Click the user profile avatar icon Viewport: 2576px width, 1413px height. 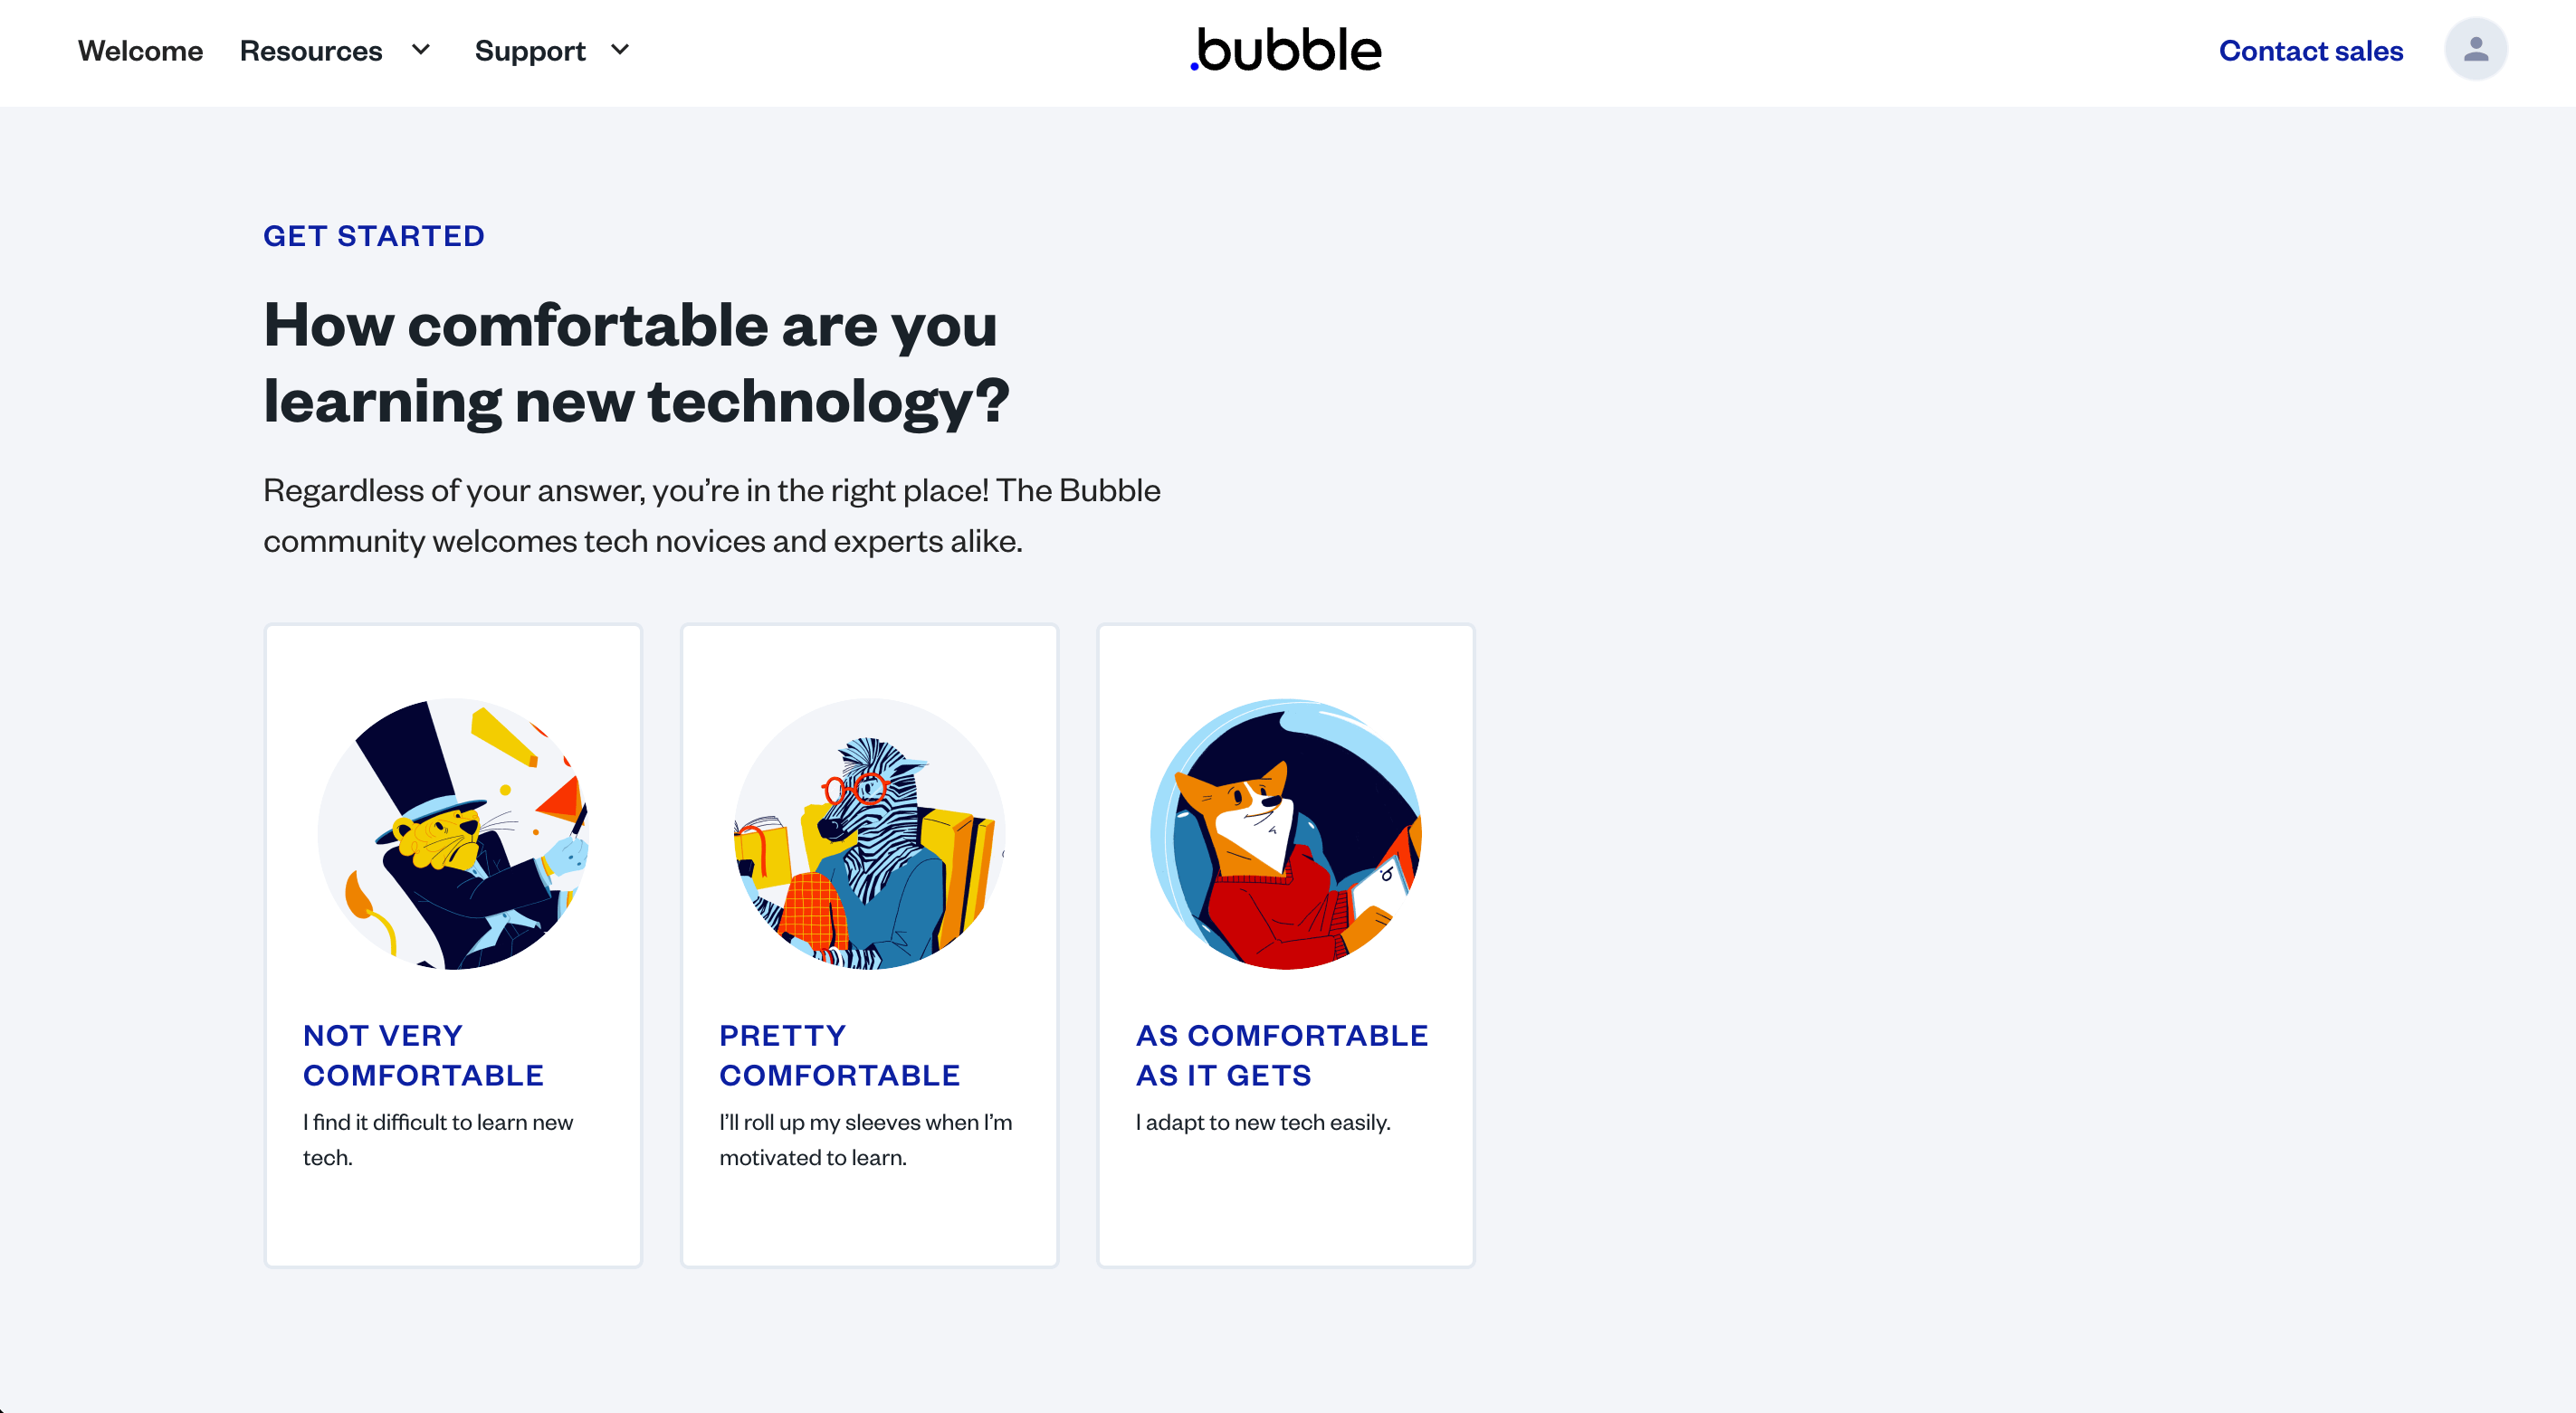click(2475, 49)
